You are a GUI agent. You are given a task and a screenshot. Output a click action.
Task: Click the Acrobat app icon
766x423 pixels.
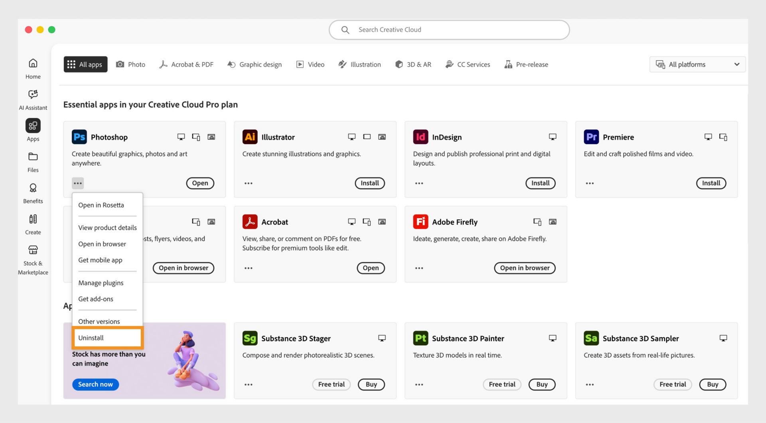coord(250,222)
